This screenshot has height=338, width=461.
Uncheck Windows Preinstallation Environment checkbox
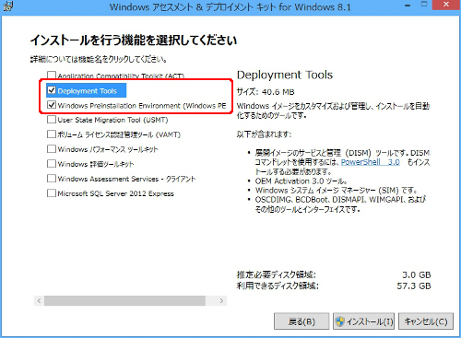[52, 105]
